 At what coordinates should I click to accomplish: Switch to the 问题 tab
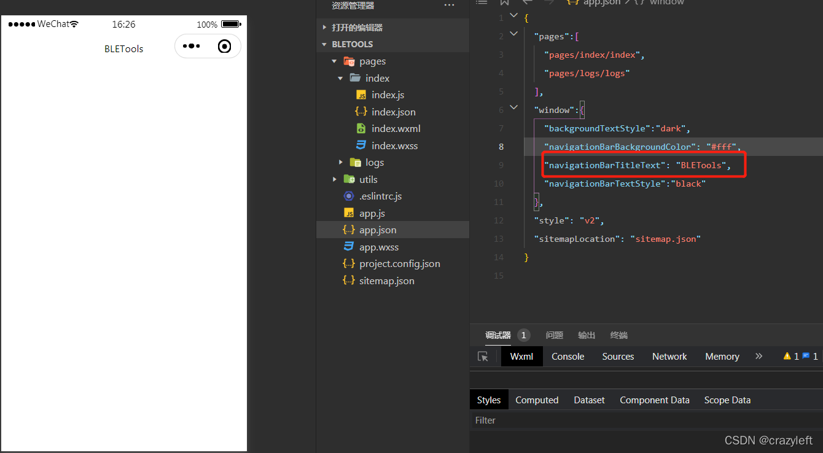[x=554, y=335]
